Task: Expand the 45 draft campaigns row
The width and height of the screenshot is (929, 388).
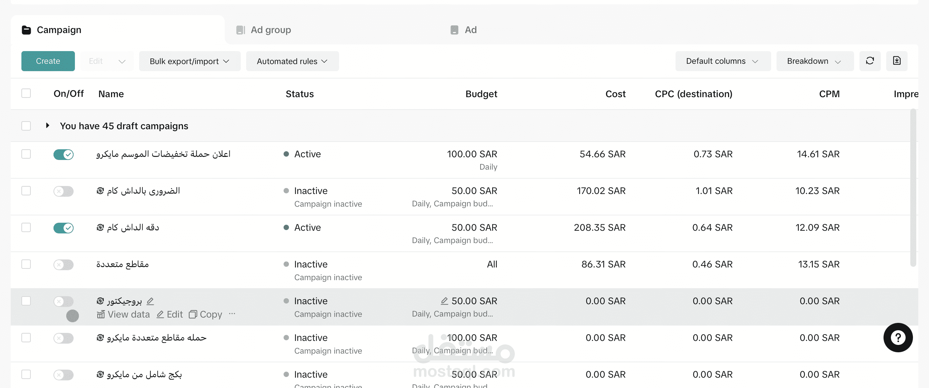Action: point(47,126)
